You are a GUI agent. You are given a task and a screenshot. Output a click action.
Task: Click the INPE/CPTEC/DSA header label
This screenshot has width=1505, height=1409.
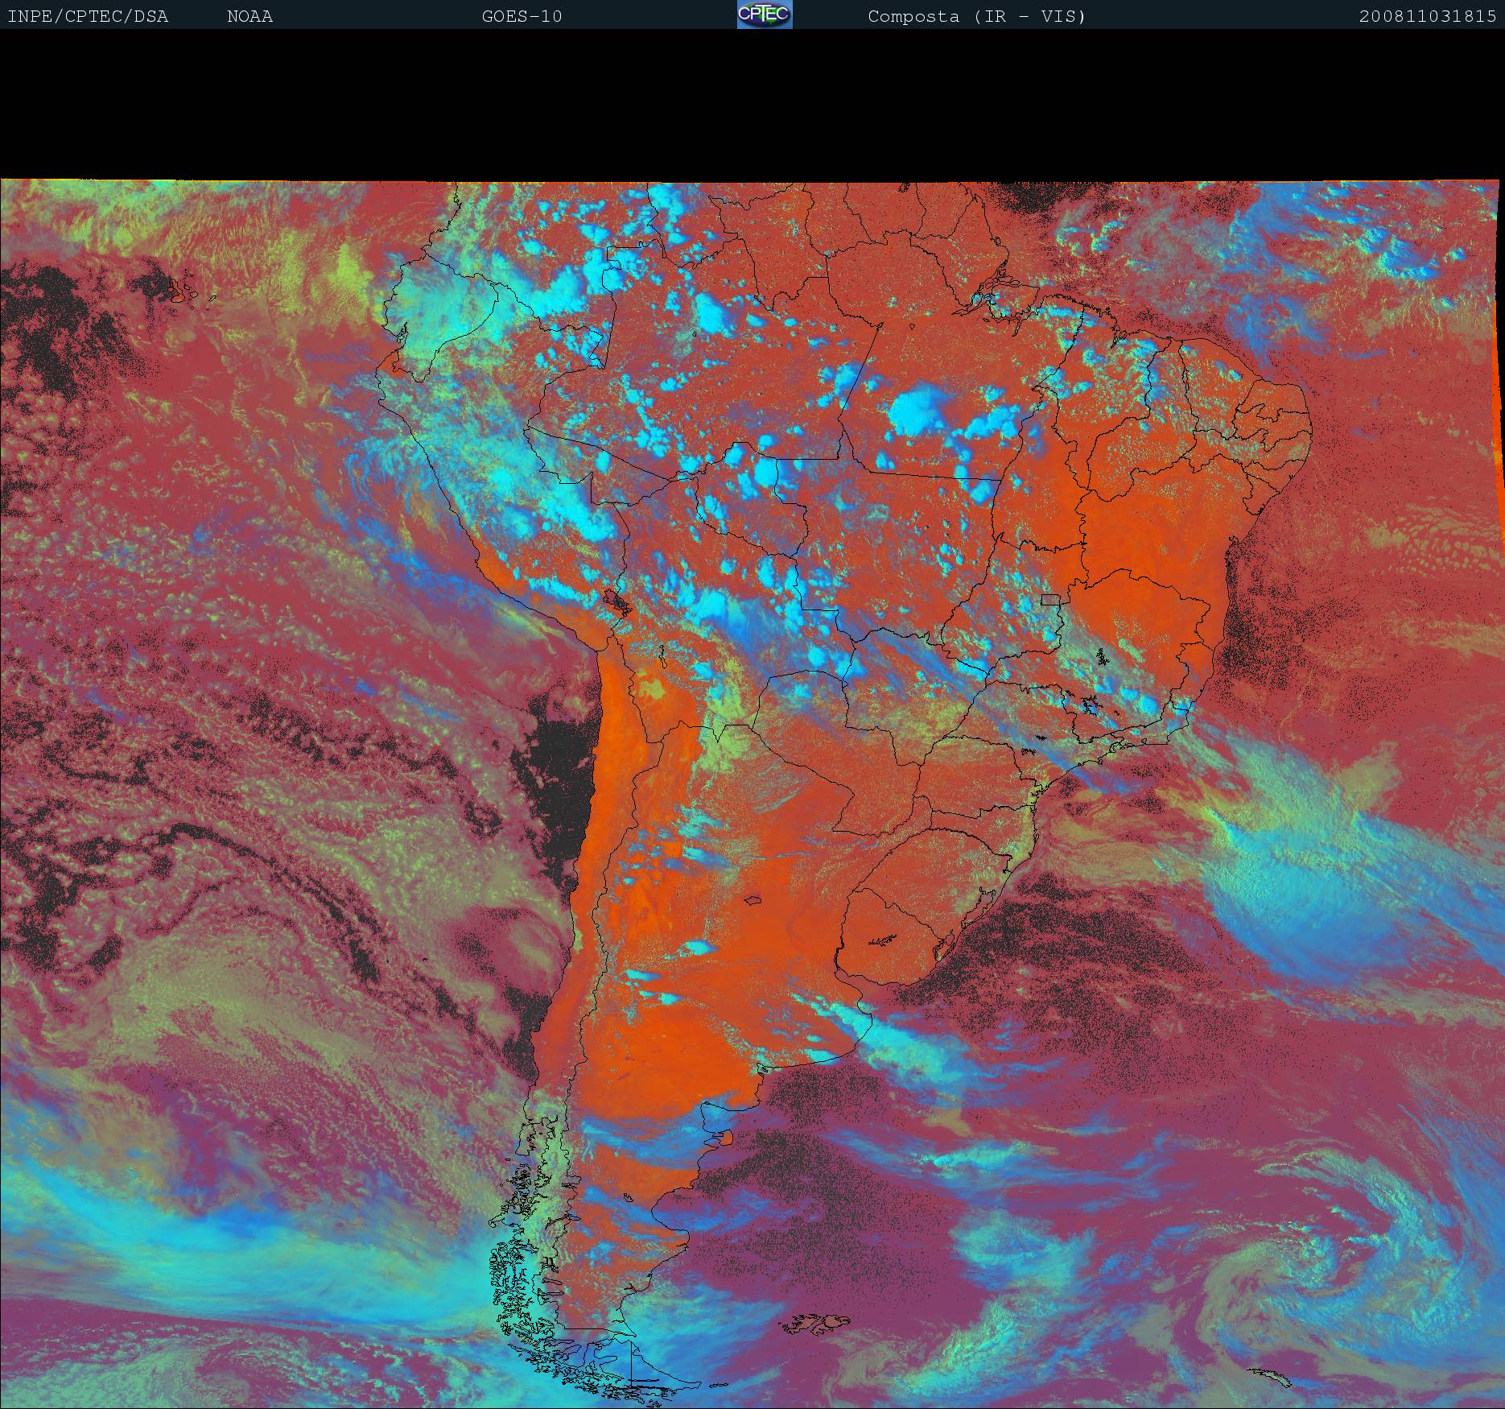pos(88,17)
